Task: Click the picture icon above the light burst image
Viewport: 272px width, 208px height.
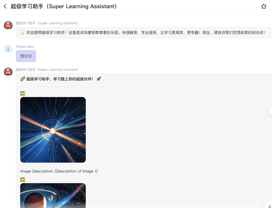Action: point(23,94)
